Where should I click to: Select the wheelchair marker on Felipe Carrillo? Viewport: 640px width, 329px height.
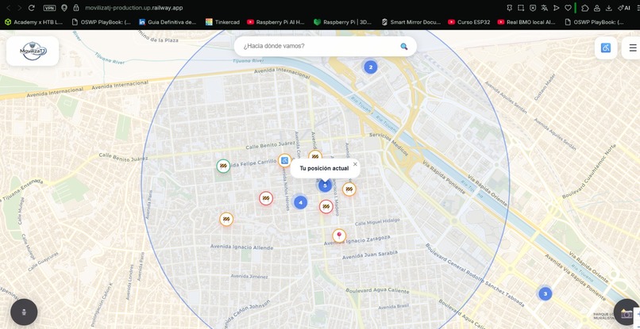click(284, 161)
